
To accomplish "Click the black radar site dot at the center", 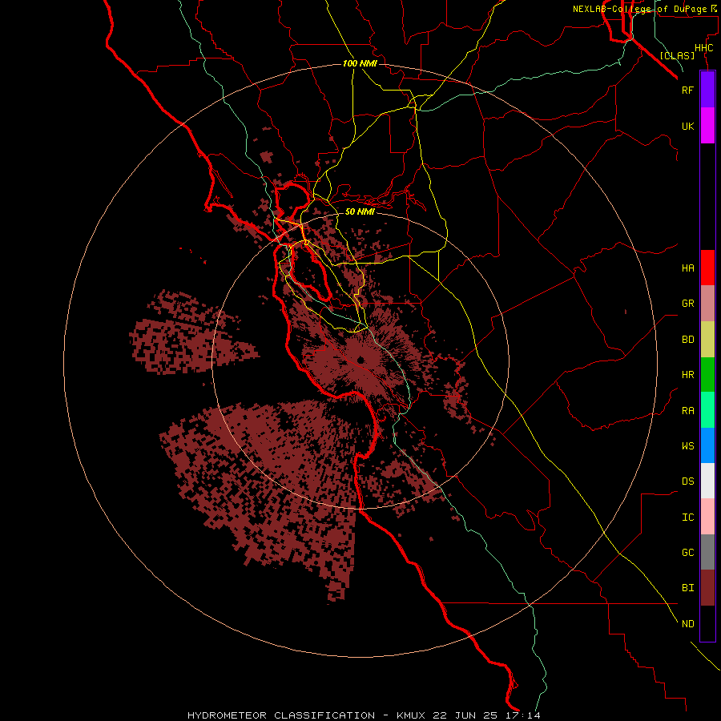I will 360,360.
